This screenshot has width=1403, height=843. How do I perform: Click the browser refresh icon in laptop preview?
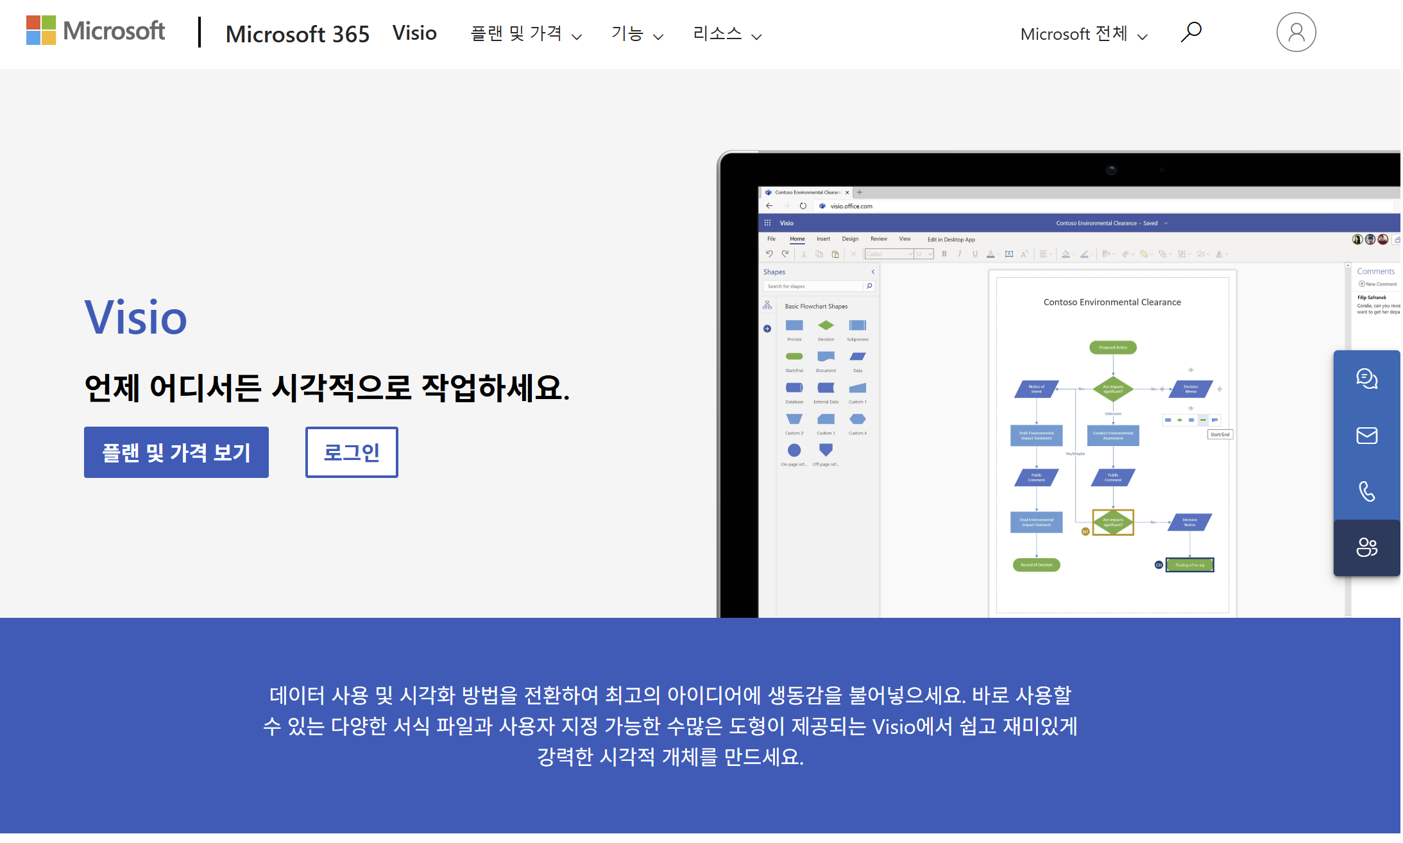tap(803, 206)
